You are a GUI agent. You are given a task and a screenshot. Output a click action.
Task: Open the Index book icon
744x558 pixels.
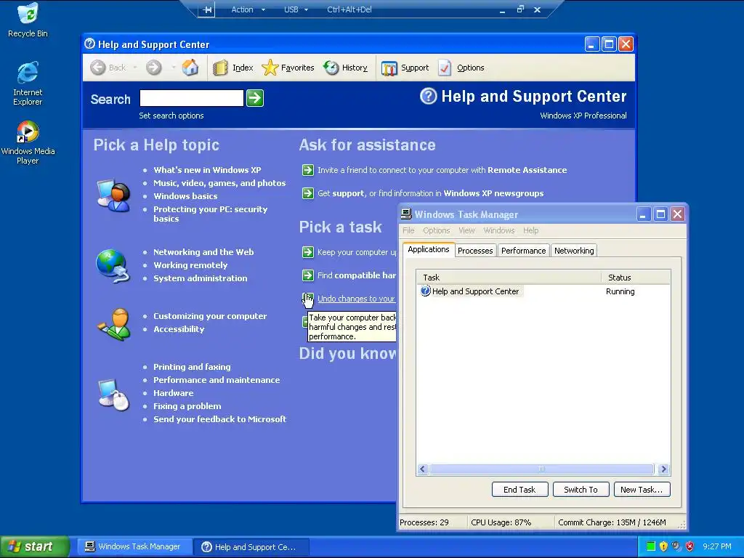[220, 68]
